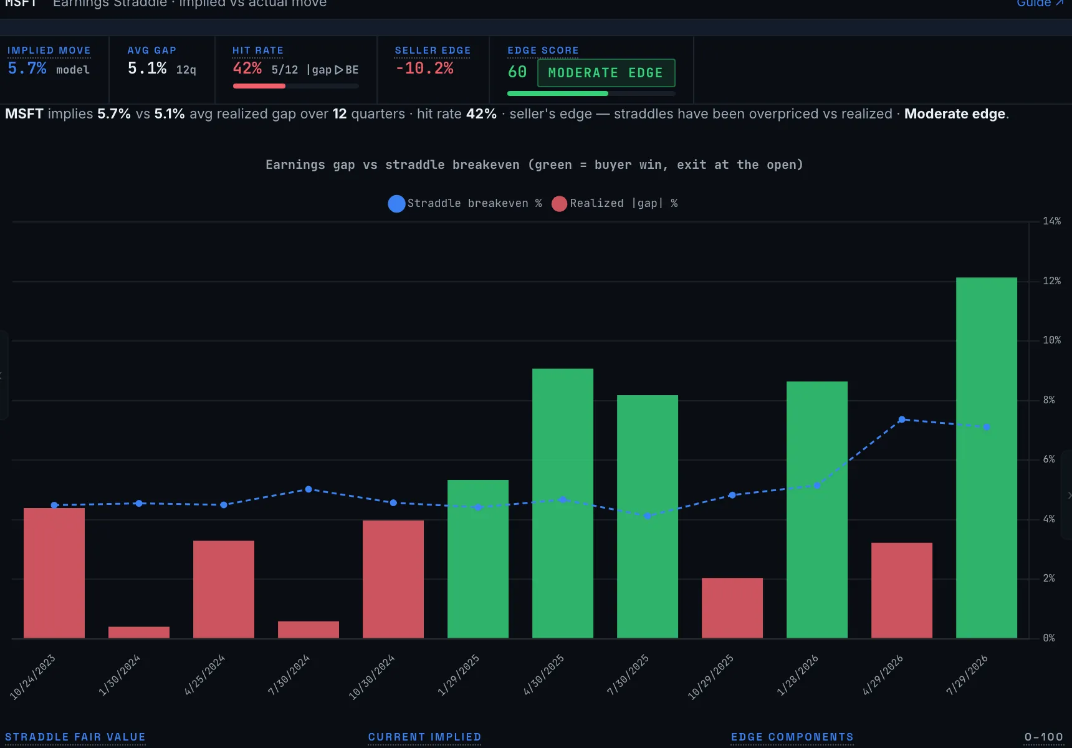Click the STRADDLE FAIR VALUE section heading

[75, 737]
